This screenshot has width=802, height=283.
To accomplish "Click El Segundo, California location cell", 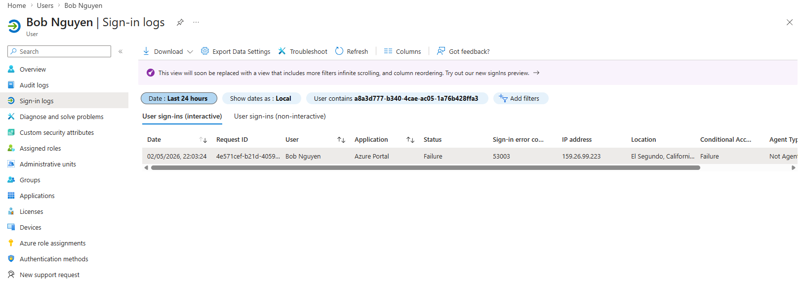I will [663, 156].
